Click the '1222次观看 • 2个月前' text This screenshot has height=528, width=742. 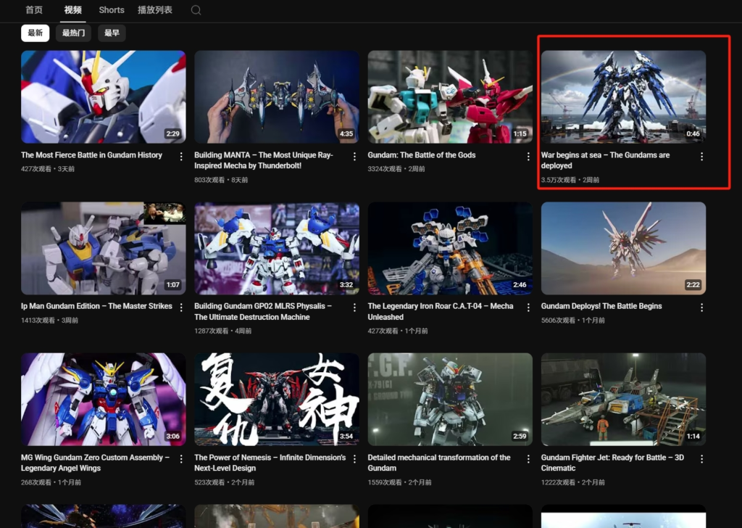click(572, 482)
